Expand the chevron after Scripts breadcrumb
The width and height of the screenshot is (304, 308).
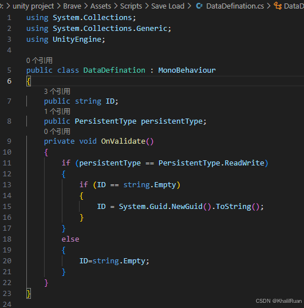(x=147, y=6)
